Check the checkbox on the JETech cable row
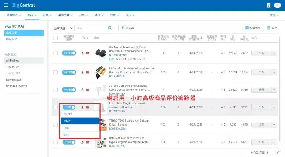 point(55,90)
